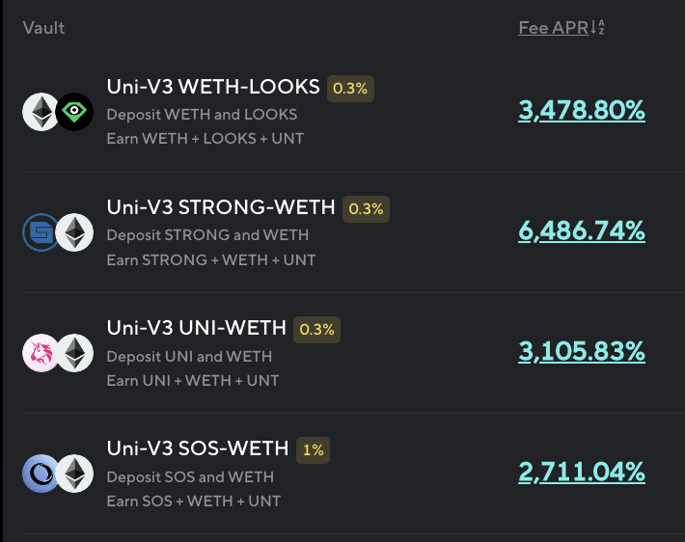Open the 3,105.83% APR link
Screen dimensions: 685x542
(582, 352)
